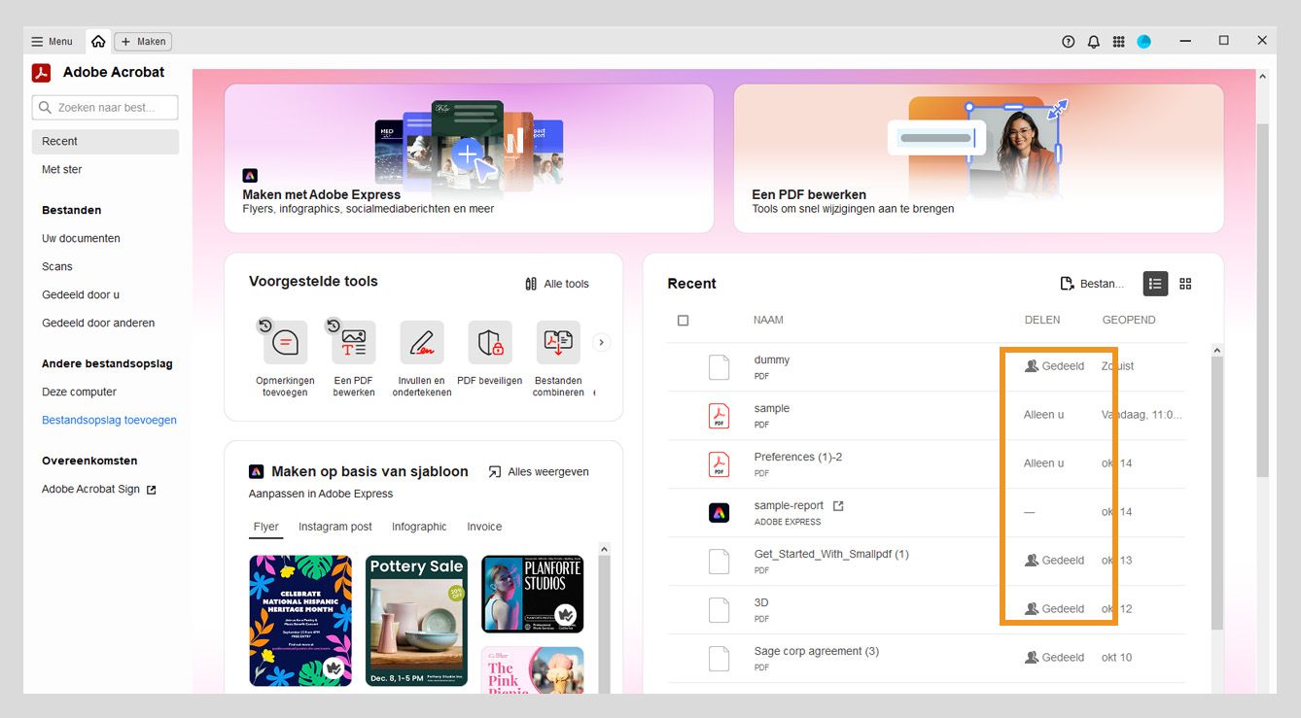Open the GEOPEND column sort options
The image size is (1301, 718).
pyautogui.click(x=1128, y=319)
